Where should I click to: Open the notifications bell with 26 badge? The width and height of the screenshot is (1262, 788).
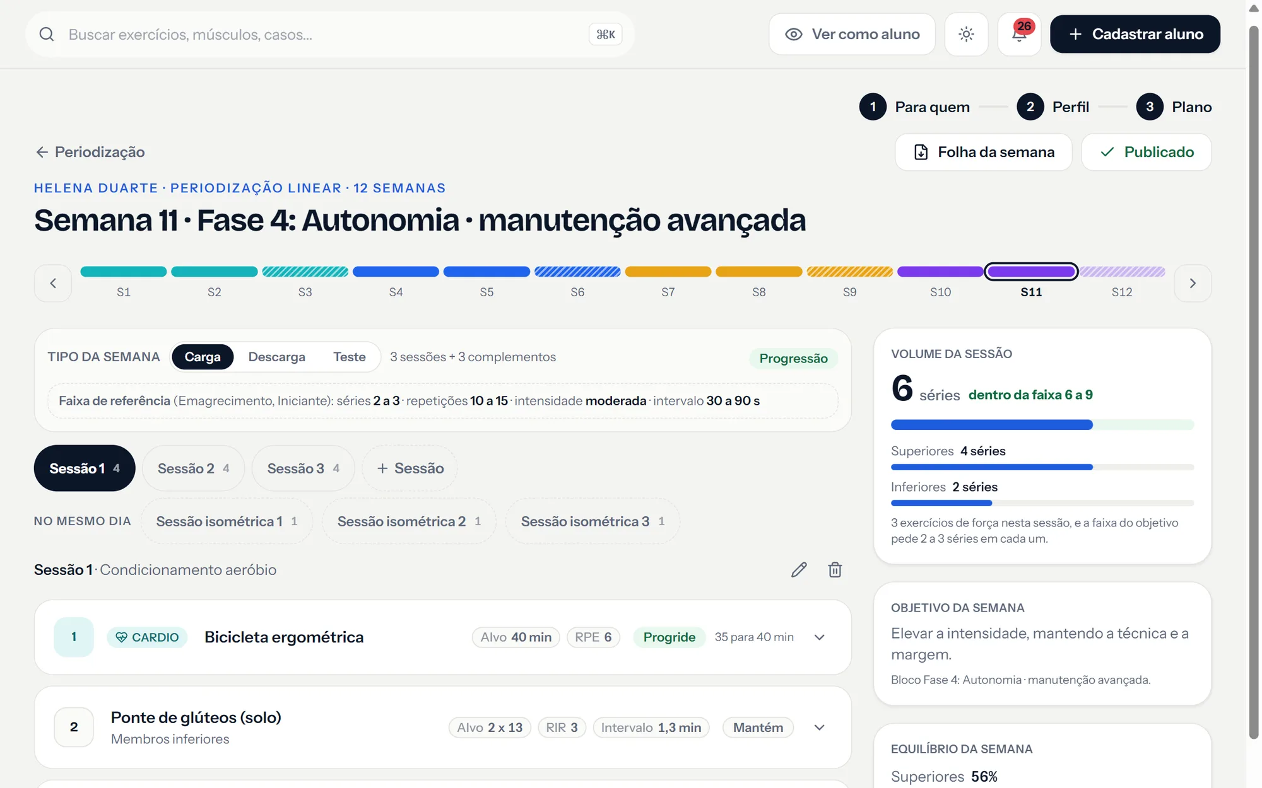point(1019,34)
